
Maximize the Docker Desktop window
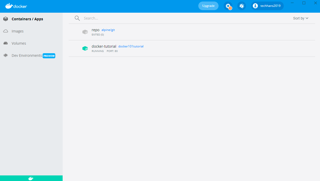pos(304,3)
